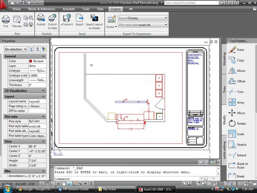This screenshot has height=193, width=257.
Task: Toggle the PICKADD value button
Action: [31, 49]
